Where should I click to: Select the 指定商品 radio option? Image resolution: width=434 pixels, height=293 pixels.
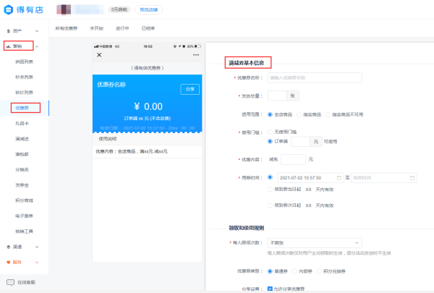[x=300, y=114]
